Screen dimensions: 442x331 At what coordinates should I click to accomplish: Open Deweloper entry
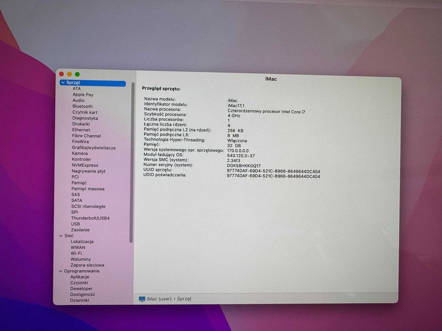pyautogui.click(x=81, y=289)
